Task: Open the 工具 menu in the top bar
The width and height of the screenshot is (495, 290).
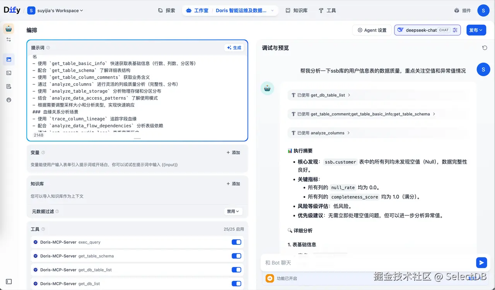Action: [327, 10]
